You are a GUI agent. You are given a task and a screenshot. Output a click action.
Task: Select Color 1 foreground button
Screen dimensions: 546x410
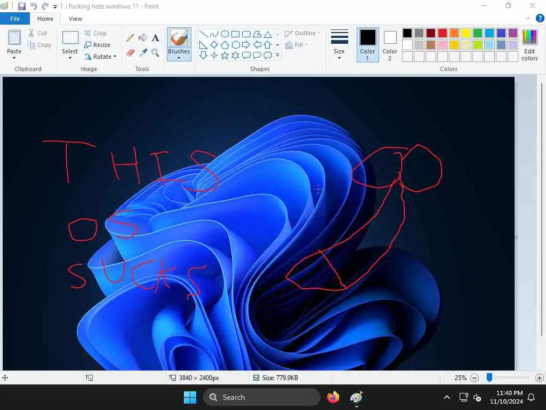point(368,45)
